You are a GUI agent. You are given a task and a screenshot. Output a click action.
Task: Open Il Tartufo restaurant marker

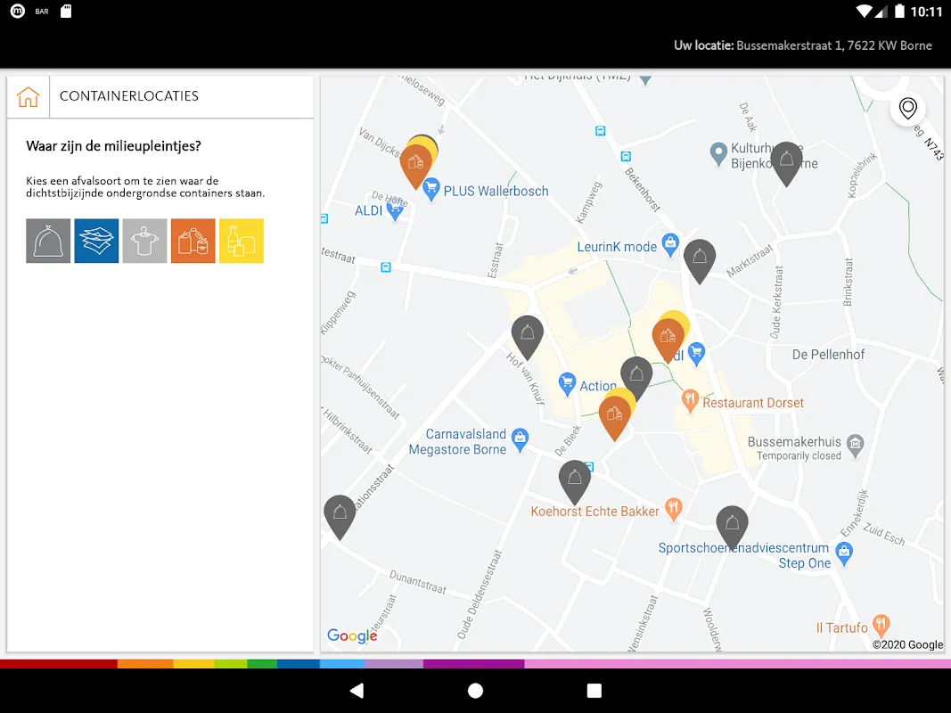881,625
